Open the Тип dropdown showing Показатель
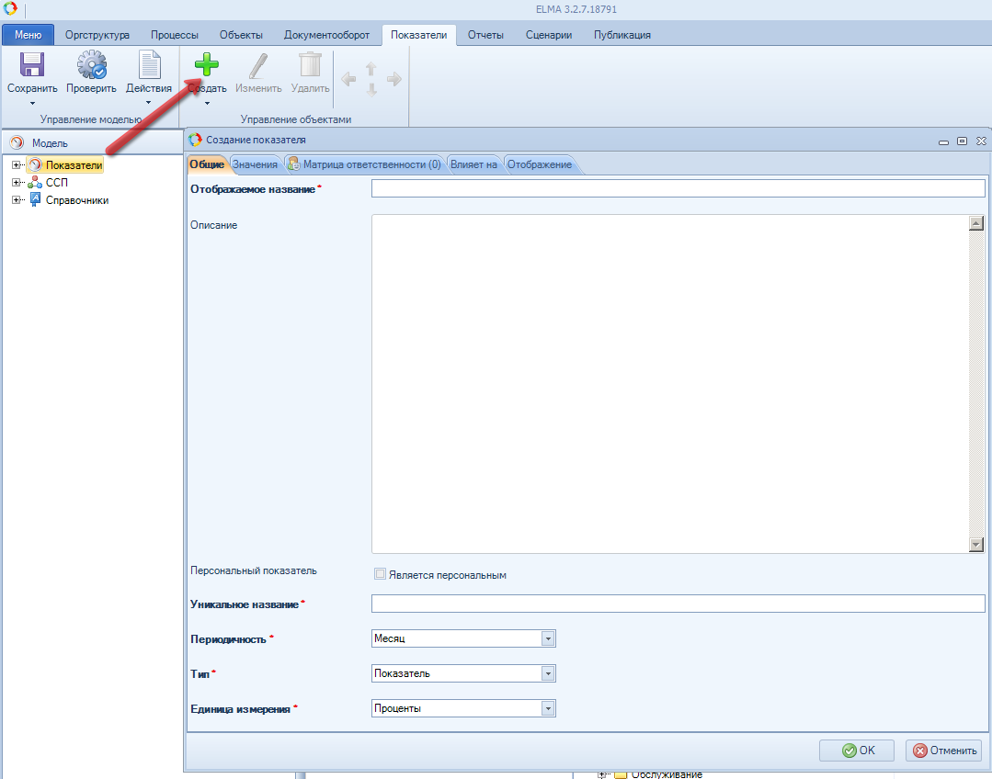The height and width of the screenshot is (779, 992). coord(548,673)
